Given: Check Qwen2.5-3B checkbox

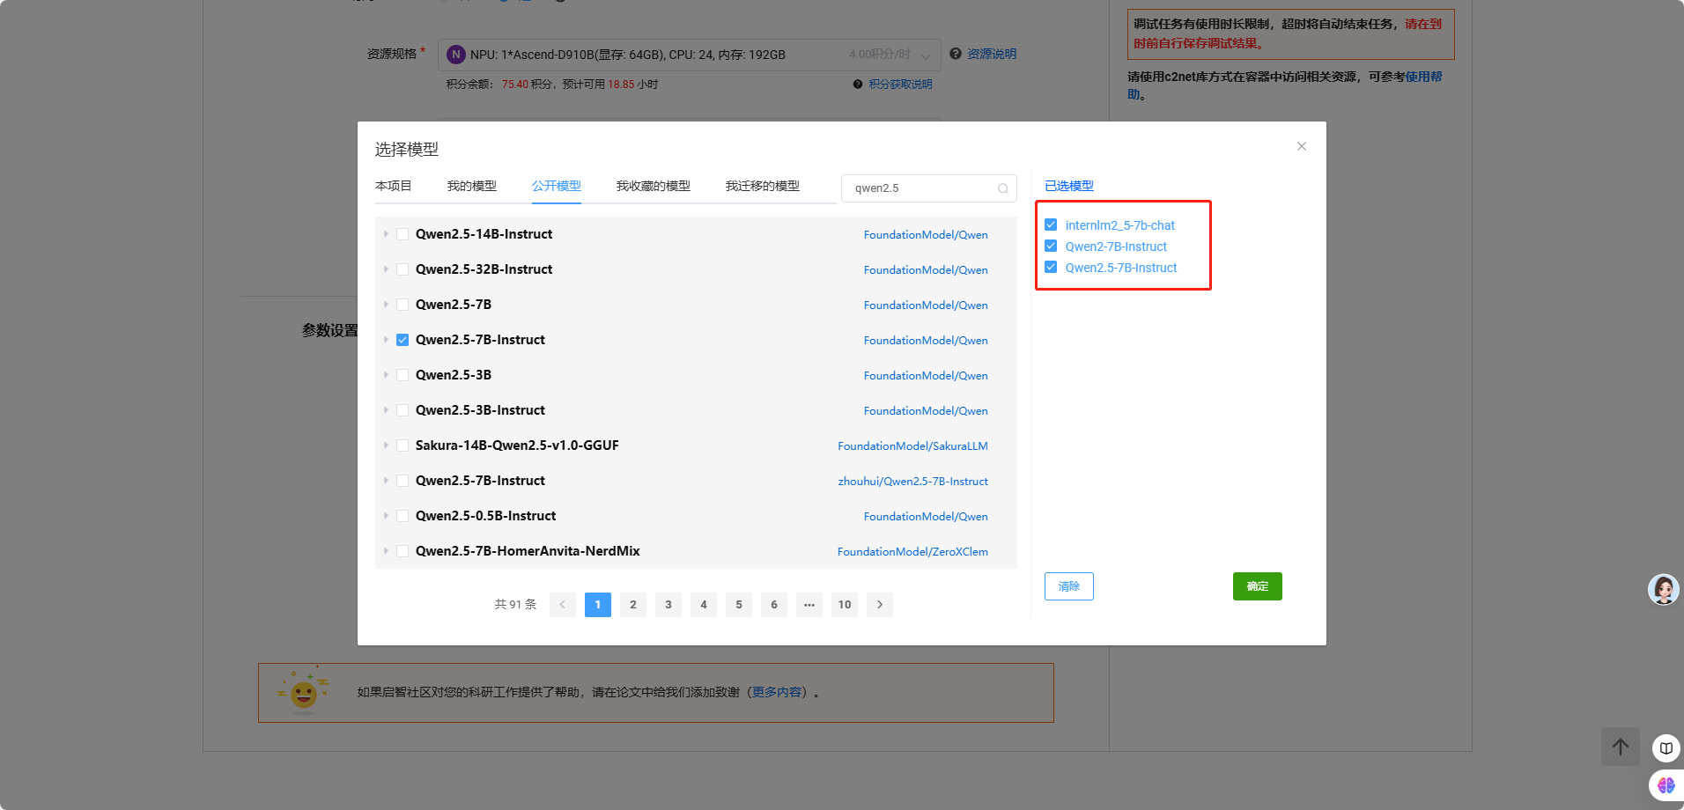Looking at the screenshot, I should coord(403,375).
